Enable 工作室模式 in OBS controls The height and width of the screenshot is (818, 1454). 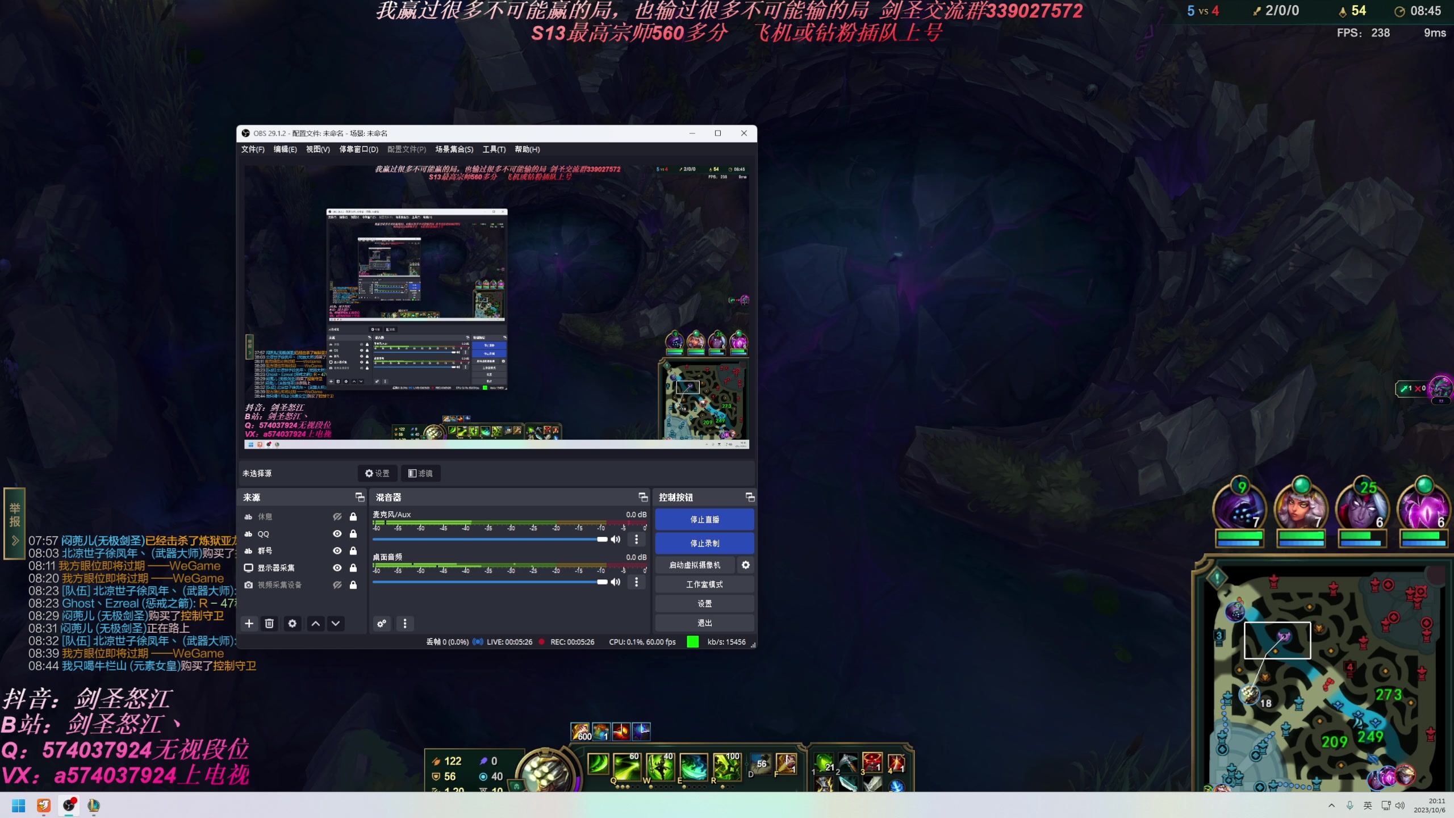click(x=704, y=584)
